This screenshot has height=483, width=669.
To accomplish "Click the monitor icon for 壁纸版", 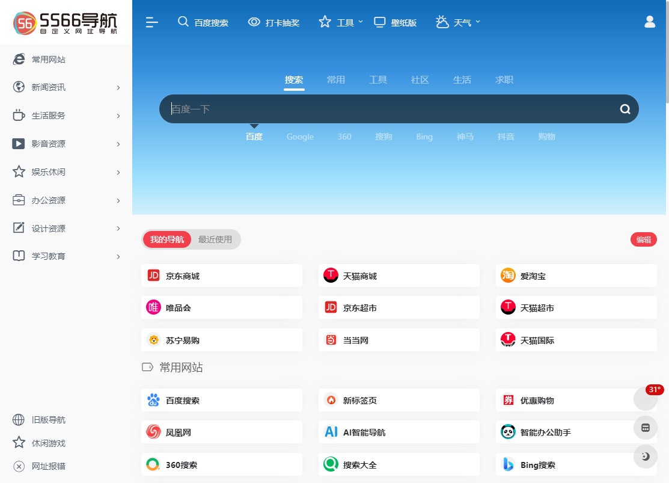I will tap(379, 22).
